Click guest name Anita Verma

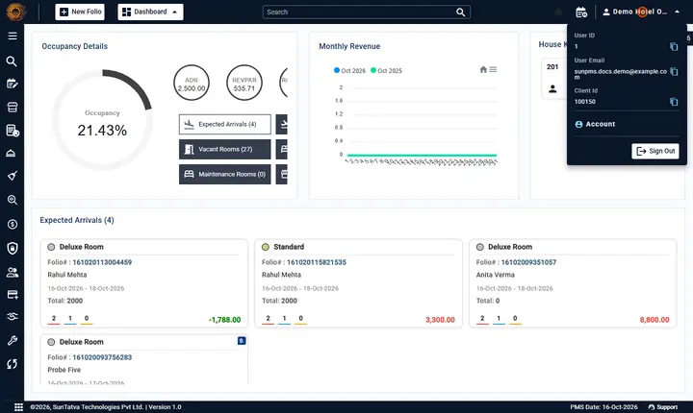tap(496, 275)
